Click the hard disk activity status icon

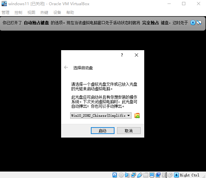click(x=115, y=175)
